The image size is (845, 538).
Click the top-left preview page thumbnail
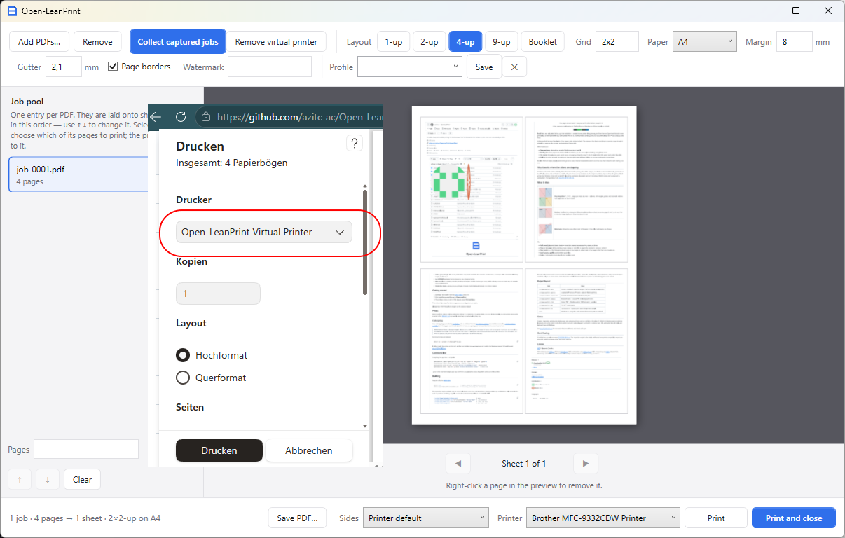pyautogui.click(x=472, y=188)
